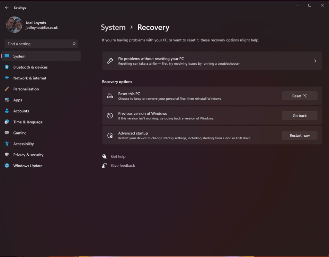
Task: Open the Apps settings page
Action: click(41, 100)
